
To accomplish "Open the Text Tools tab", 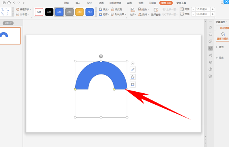I will [x=181, y=3].
